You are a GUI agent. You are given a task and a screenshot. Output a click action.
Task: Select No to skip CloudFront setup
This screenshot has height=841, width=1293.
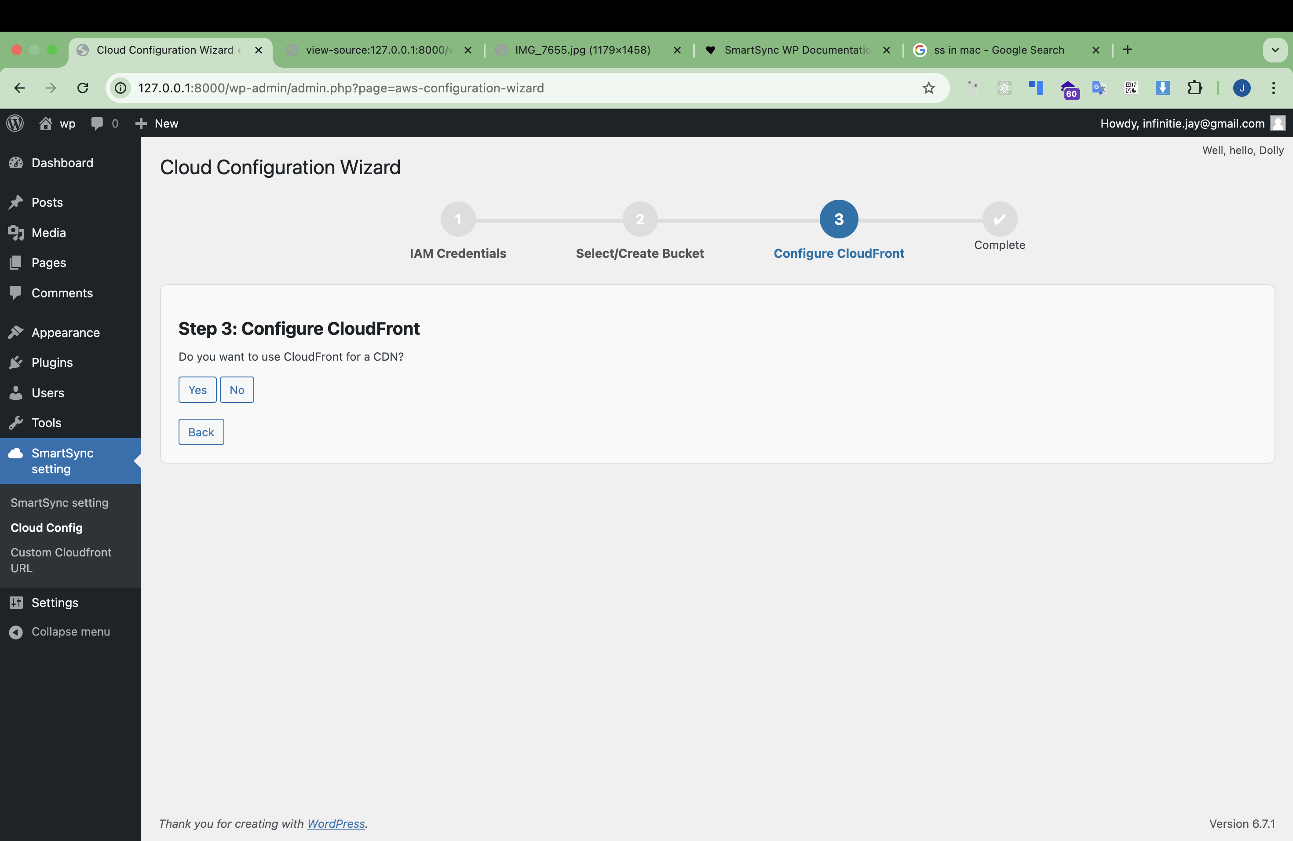coord(236,390)
